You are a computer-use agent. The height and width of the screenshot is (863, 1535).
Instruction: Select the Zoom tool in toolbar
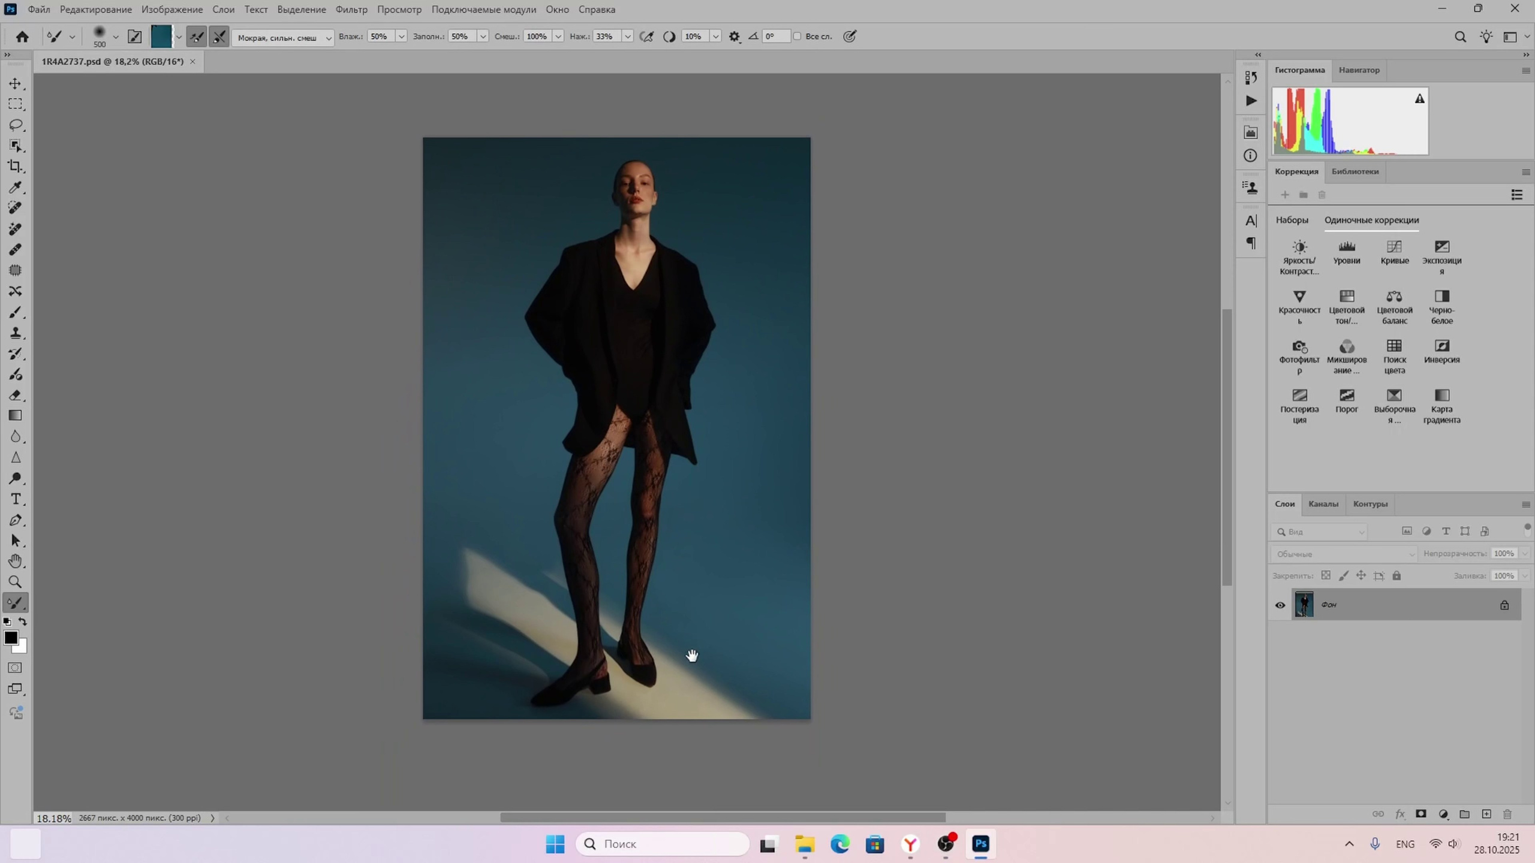pyautogui.click(x=16, y=582)
